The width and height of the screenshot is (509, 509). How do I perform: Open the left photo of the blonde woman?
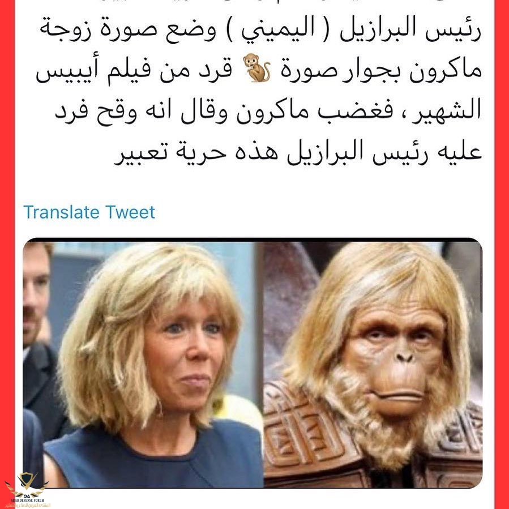(x=143, y=364)
